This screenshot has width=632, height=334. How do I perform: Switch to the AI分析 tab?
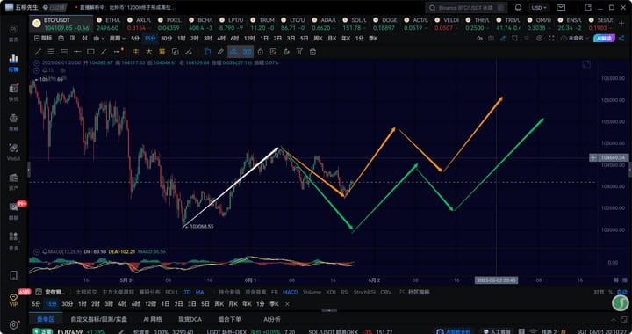tap(272, 319)
